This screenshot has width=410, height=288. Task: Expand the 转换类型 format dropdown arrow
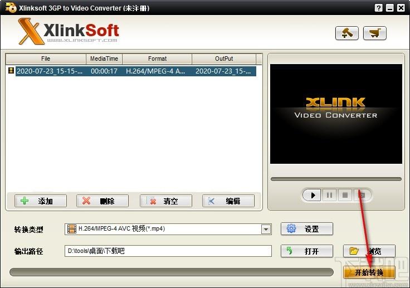pyautogui.click(x=266, y=230)
